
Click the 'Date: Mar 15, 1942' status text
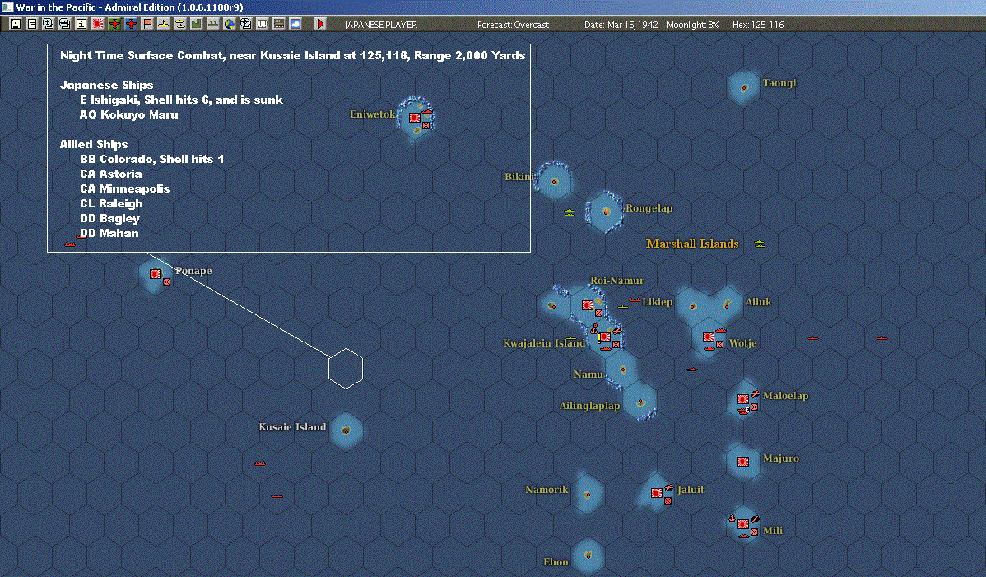pyautogui.click(x=621, y=25)
